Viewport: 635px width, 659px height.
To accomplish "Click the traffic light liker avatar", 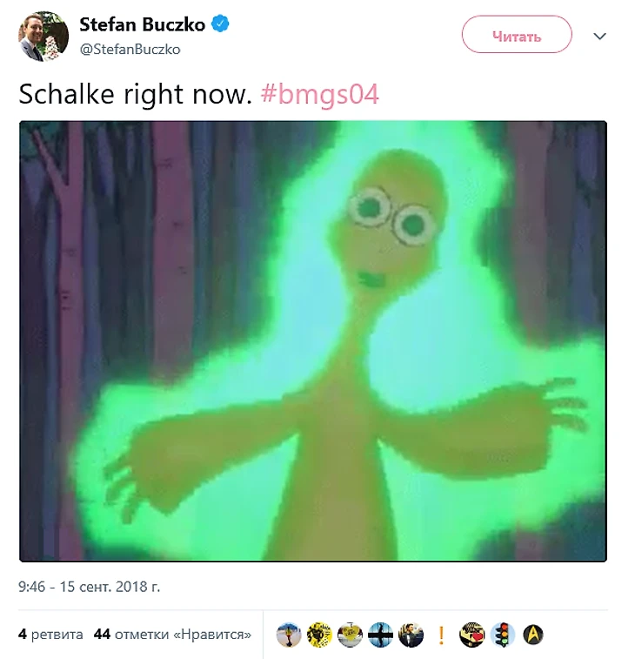I will point(503,635).
